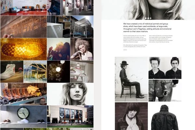Click the first social share icon
The width and height of the screenshot is (195, 130).
(x=124, y=50)
